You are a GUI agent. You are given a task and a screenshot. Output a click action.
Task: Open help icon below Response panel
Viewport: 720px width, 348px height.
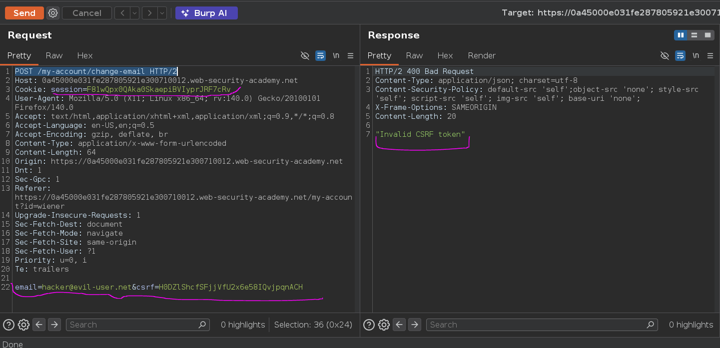pyautogui.click(x=369, y=325)
